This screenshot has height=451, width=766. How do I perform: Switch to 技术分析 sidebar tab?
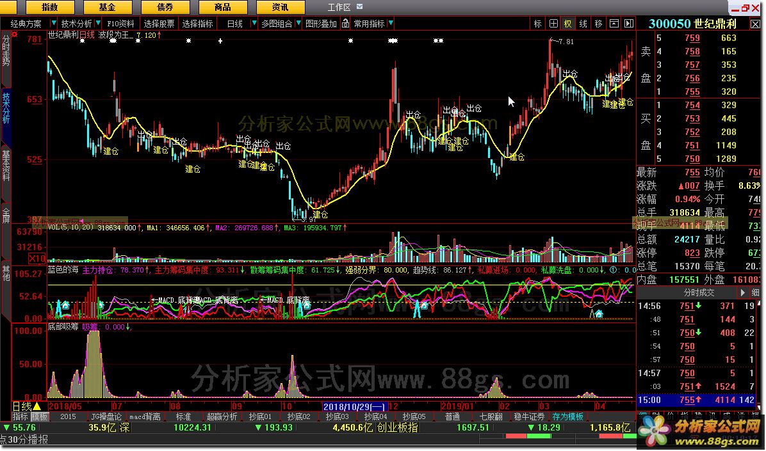[x=6, y=108]
